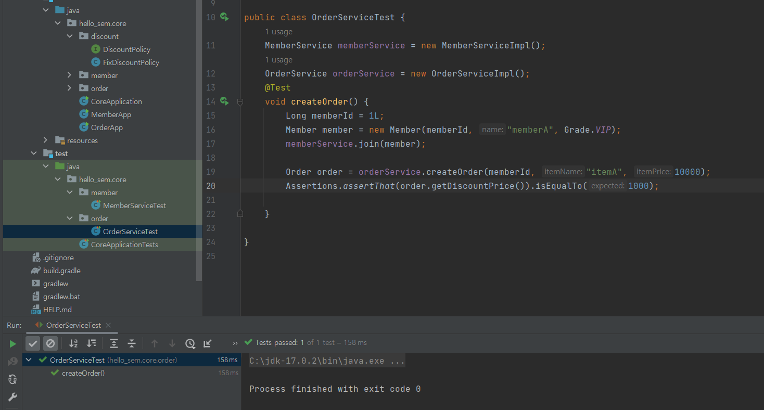Click the isEqualTo method call
Viewport: 764px width, 410px height.
point(558,186)
